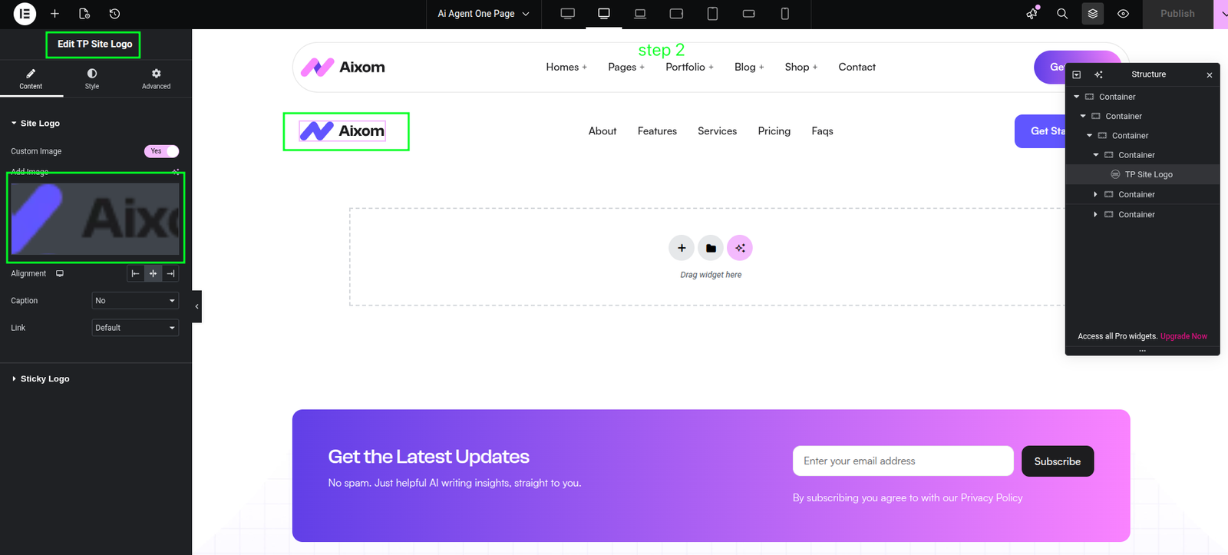Image resolution: width=1228 pixels, height=555 pixels.
Task: Open the Ai Agent One Page dropdown
Action: pyautogui.click(x=484, y=14)
